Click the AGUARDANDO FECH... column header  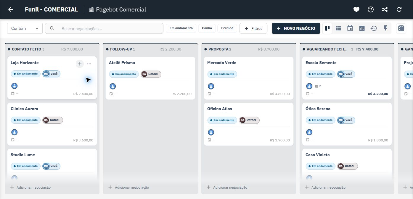click(327, 49)
